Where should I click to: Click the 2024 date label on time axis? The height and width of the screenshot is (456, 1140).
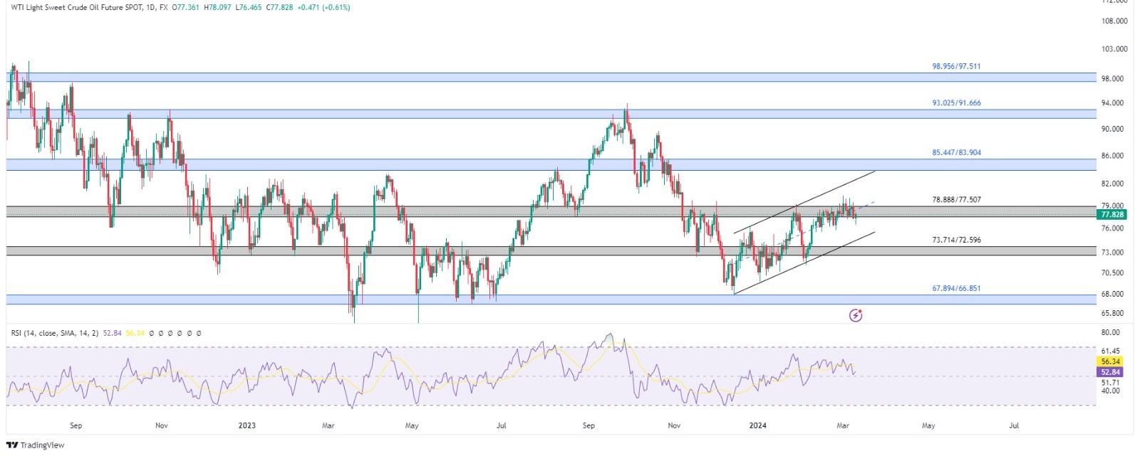tap(758, 426)
